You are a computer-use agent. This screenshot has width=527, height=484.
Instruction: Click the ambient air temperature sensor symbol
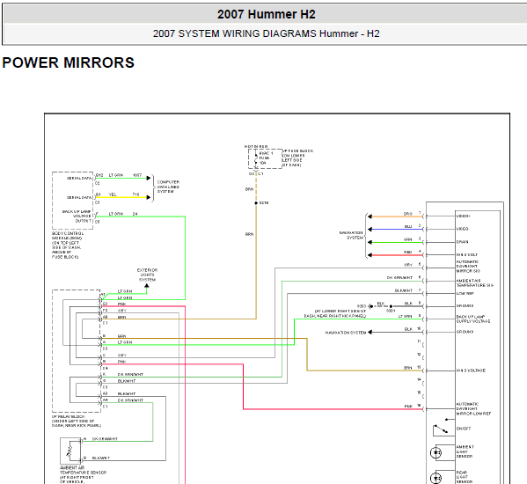tap(70, 451)
